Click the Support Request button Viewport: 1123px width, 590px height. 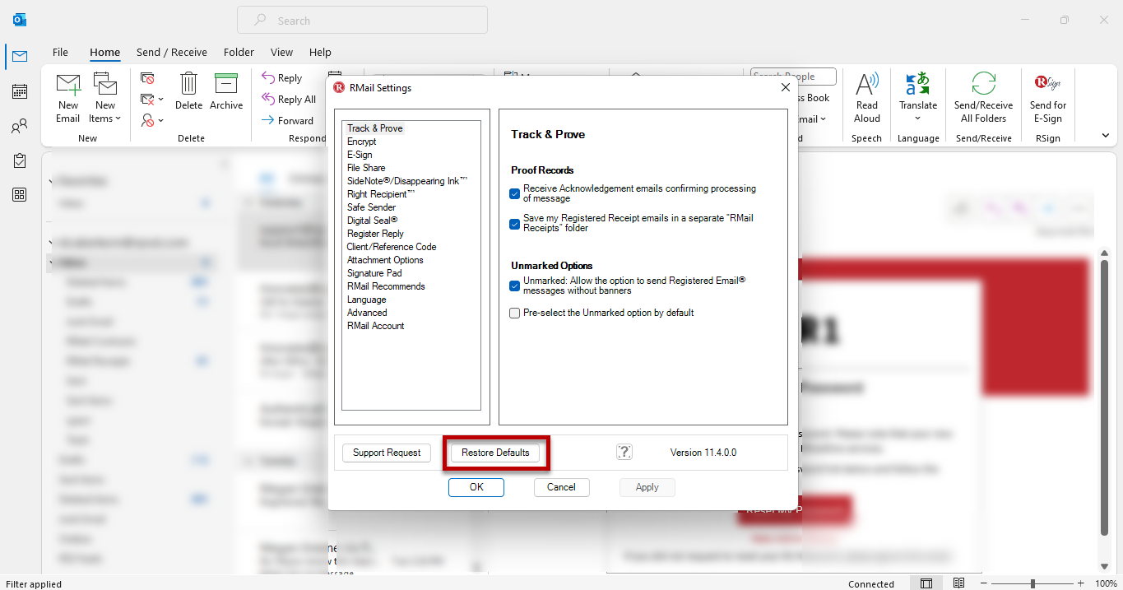click(x=387, y=453)
